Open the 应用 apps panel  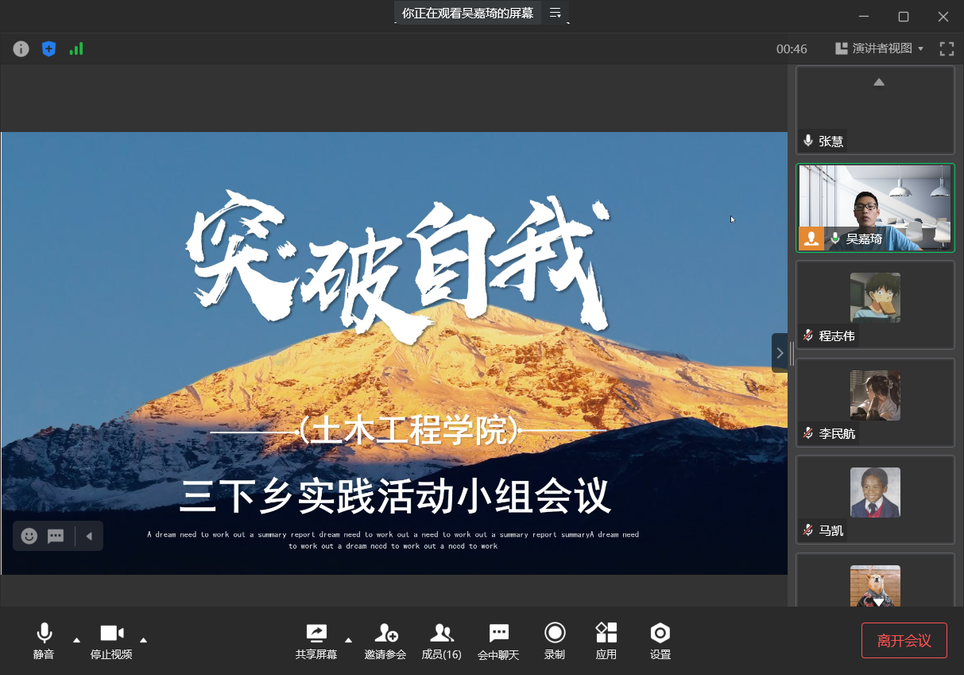click(x=606, y=641)
